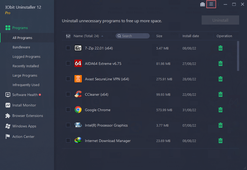
Task: Click trash icon for CCleaner (x64)
Action: pyautogui.click(x=220, y=94)
